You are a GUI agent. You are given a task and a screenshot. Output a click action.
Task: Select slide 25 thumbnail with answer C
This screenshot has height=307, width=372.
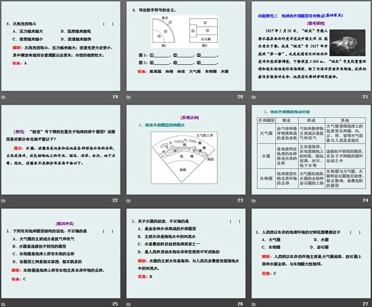coord(61,253)
